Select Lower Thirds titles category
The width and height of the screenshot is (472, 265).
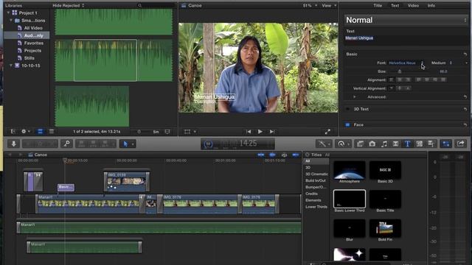point(316,207)
